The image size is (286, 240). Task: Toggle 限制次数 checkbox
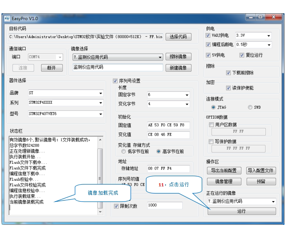[116, 206]
